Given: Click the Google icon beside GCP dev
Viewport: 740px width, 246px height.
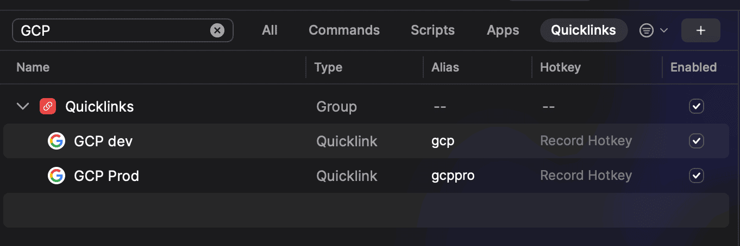Looking at the screenshot, I should [x=57, y=141].
